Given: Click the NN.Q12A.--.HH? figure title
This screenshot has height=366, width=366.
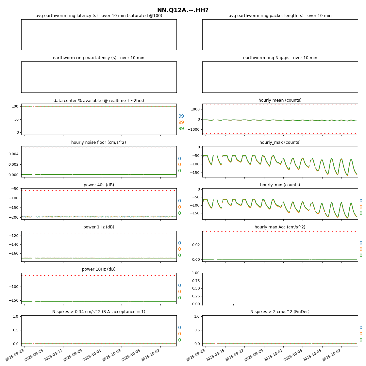Looking at the screenshot, I should click(183, 10).
